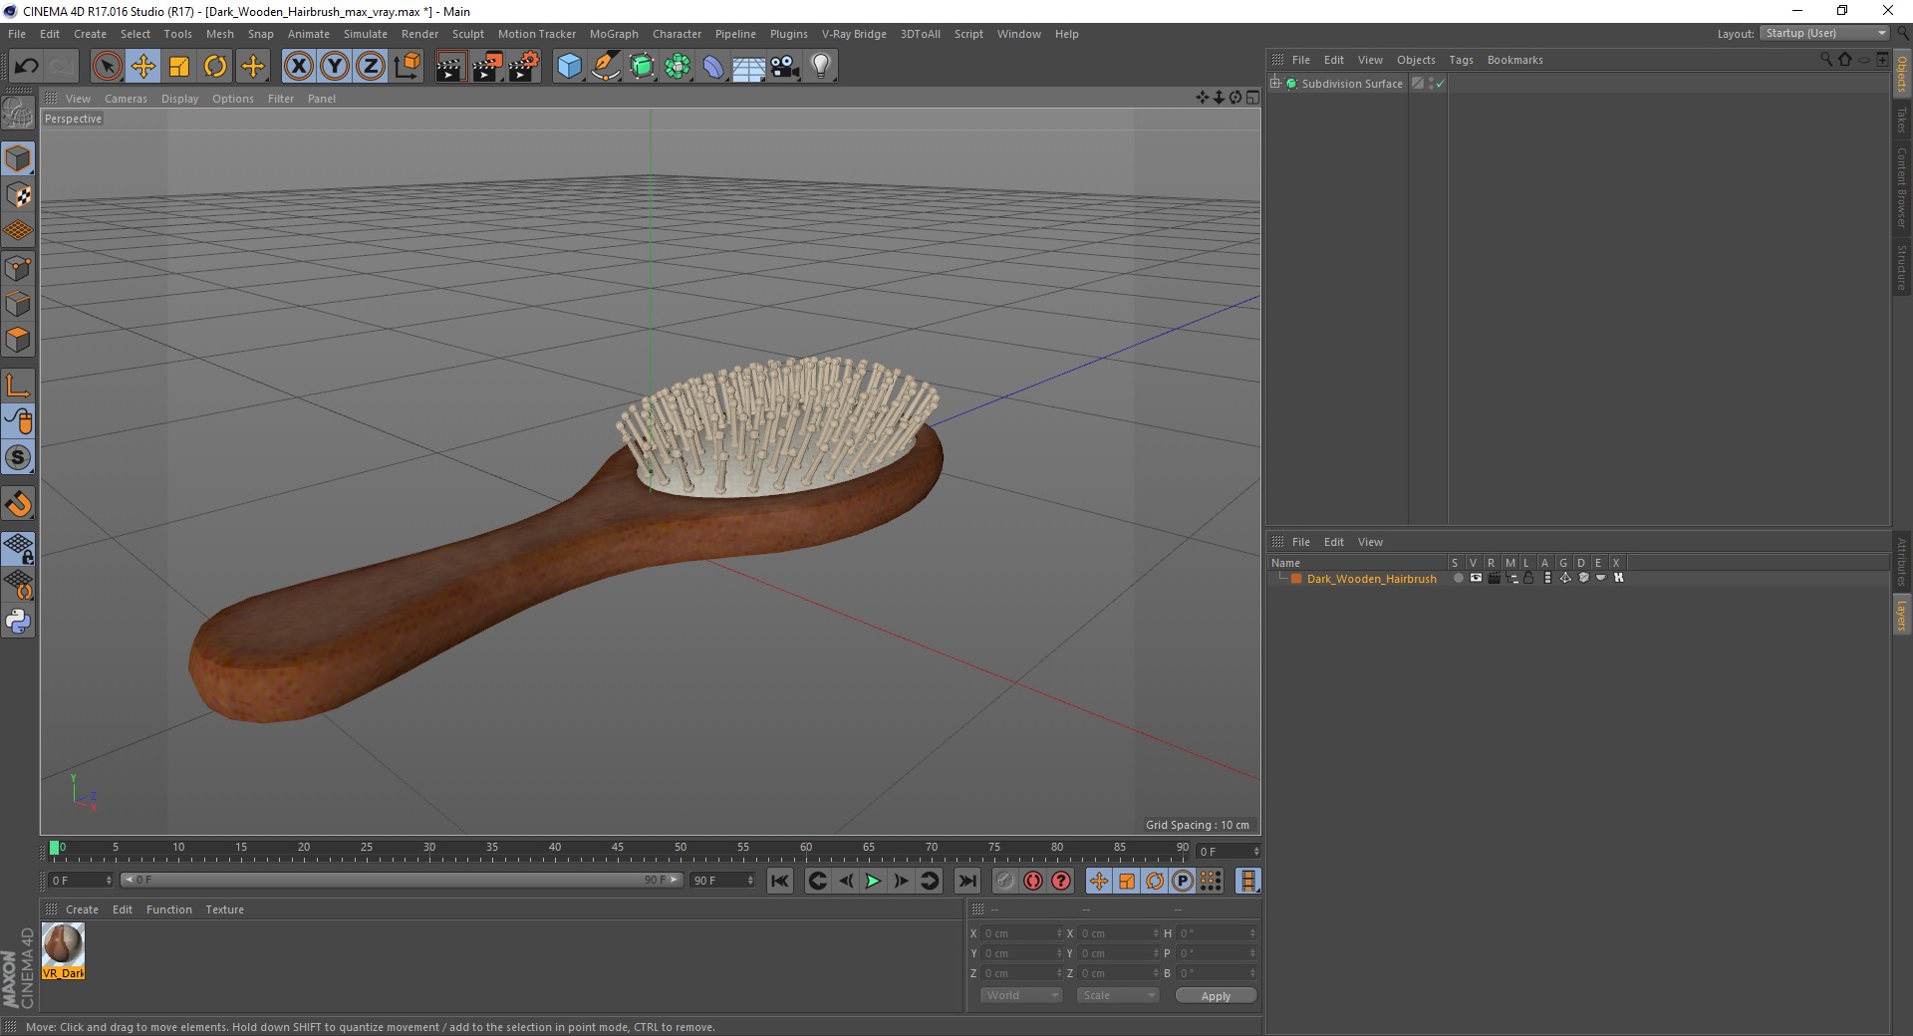Viewport: 1913px width, 1036px height.
Task: Open the Layout dropdown Startup (User)
Action: point(1824,33)
